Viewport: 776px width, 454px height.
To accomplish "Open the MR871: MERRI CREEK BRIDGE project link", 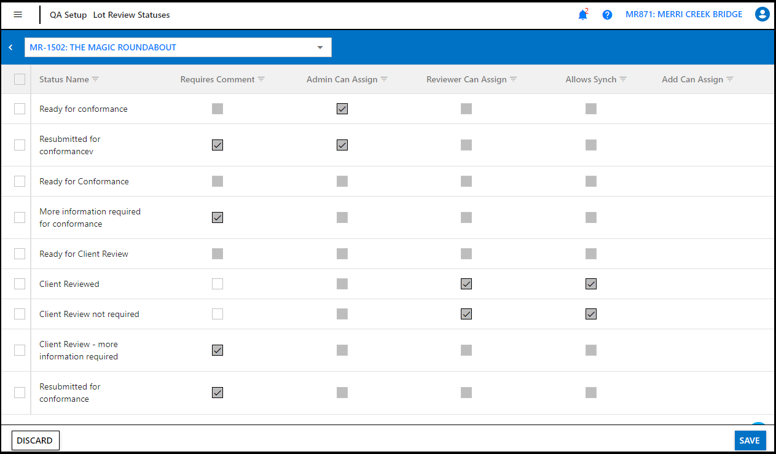I will tap(683, 14).
